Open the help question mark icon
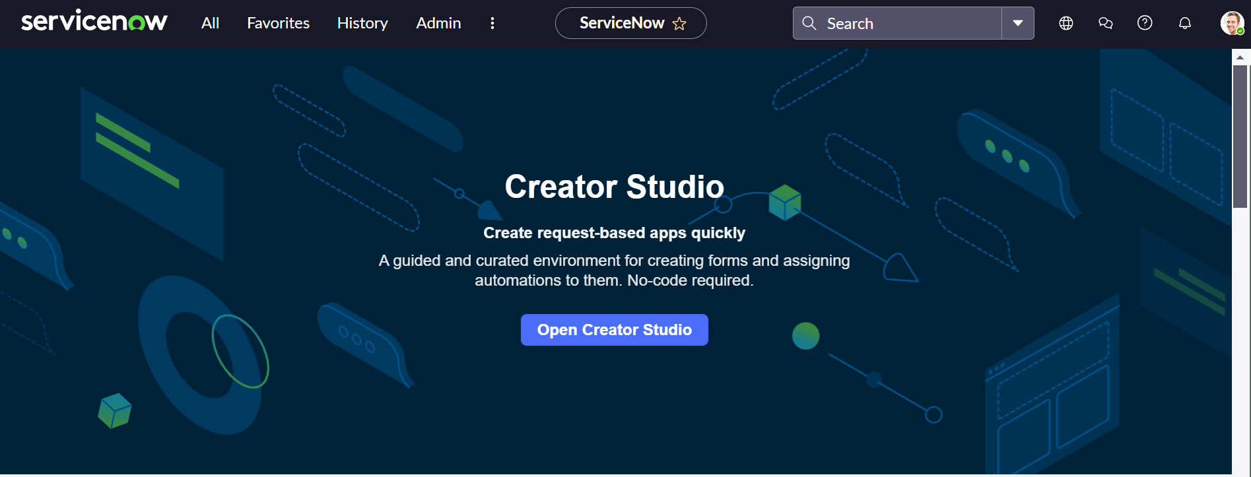The height and width of the screenshot is (477, 1251). pos(1145,23)
